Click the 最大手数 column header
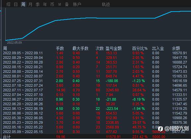 (80, 48)
